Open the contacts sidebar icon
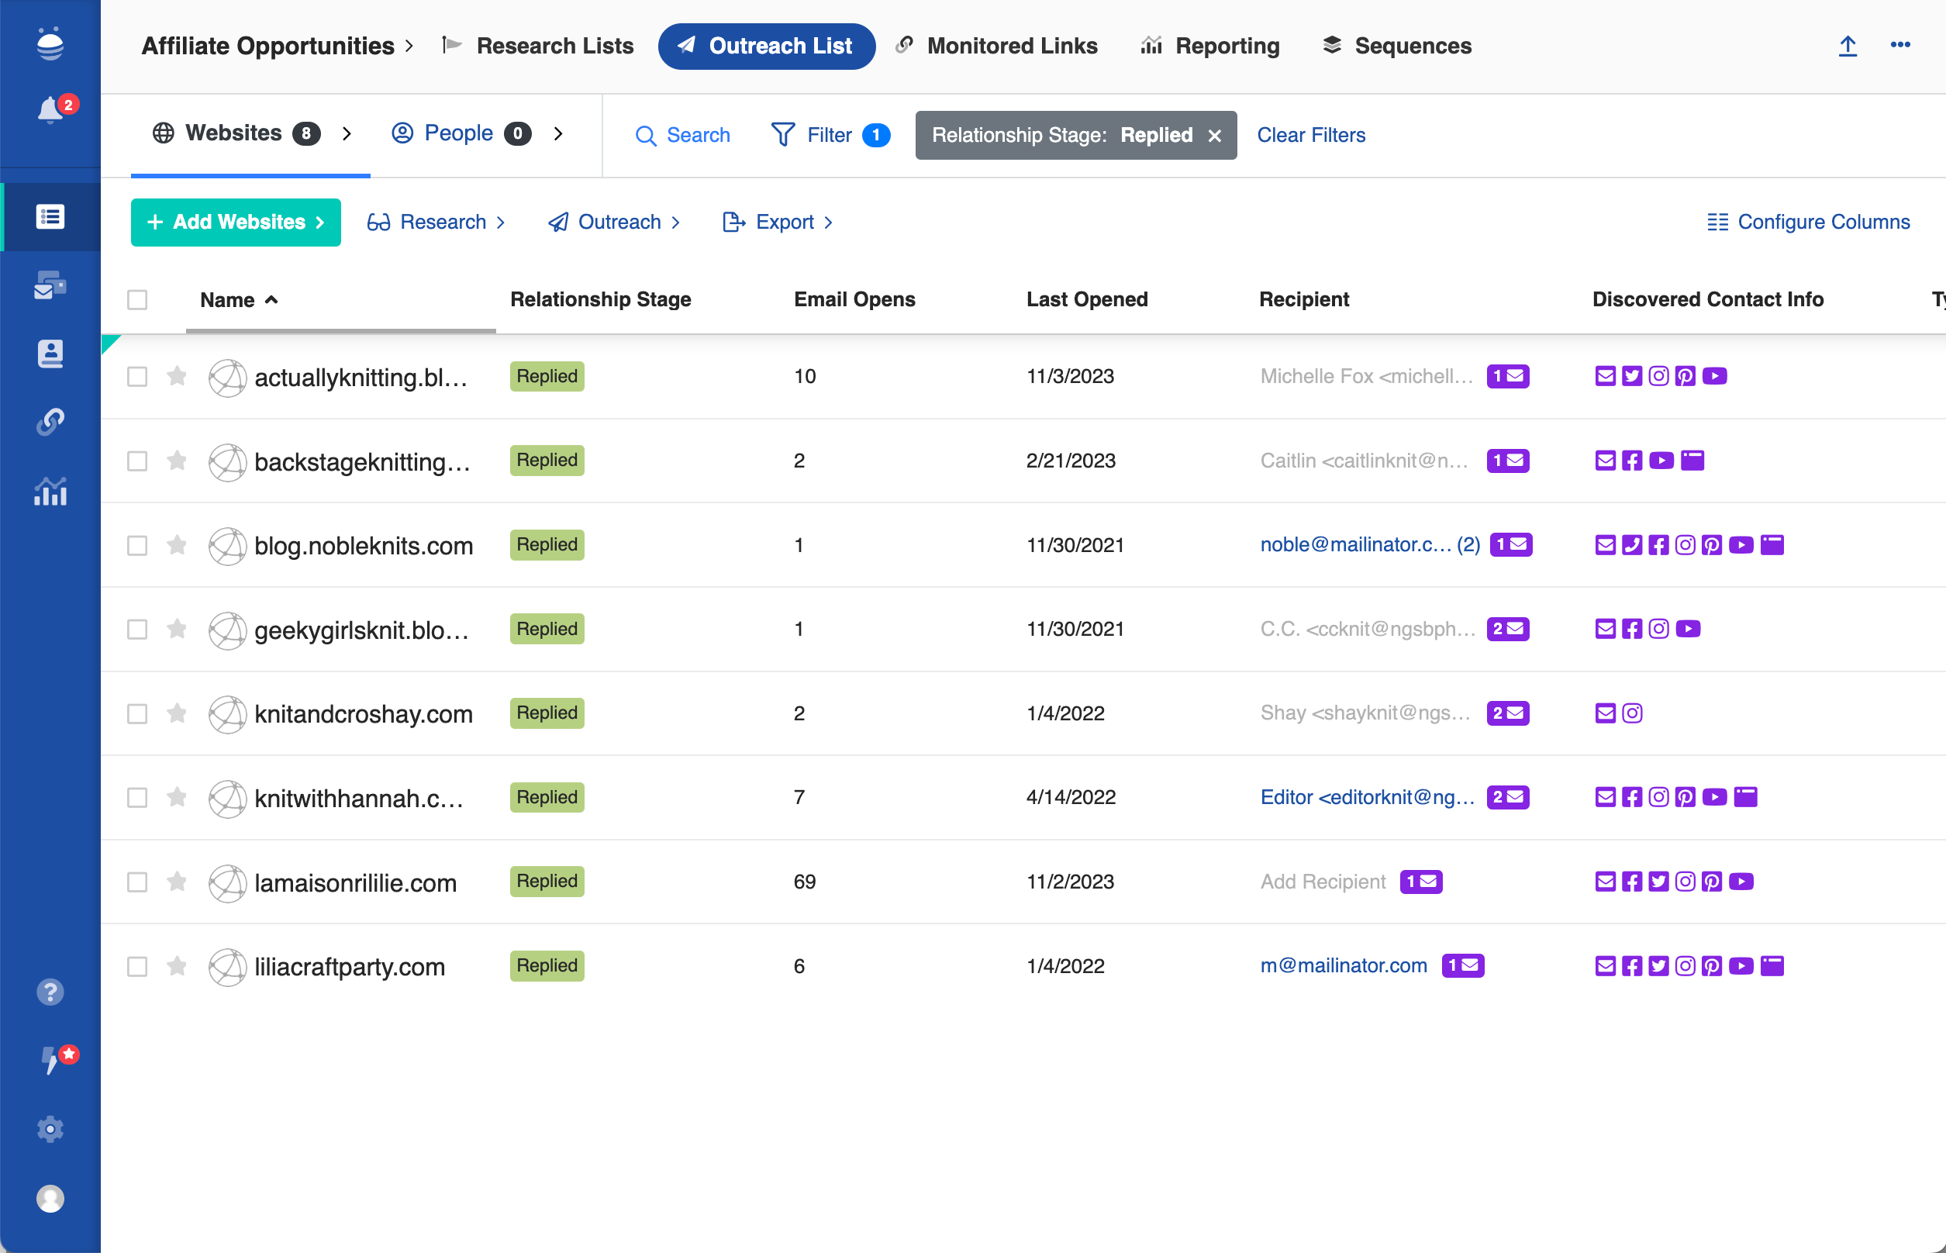 pos(50,354)
